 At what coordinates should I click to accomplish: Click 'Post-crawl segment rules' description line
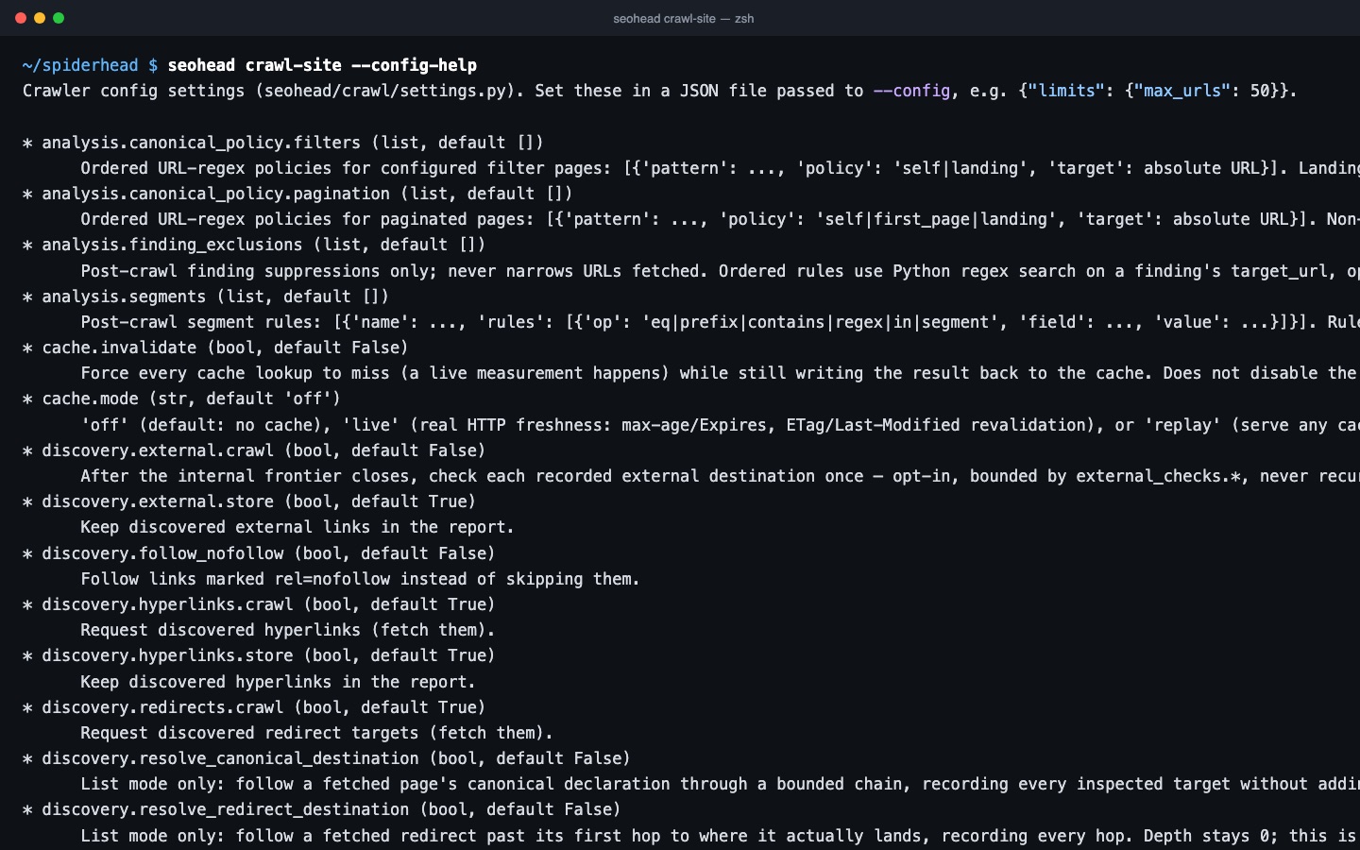[720, 322]
